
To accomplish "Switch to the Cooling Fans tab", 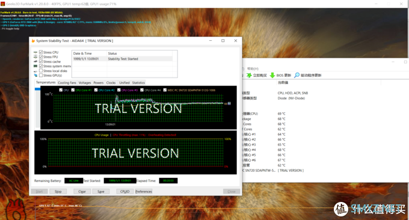I will [67, 82].
